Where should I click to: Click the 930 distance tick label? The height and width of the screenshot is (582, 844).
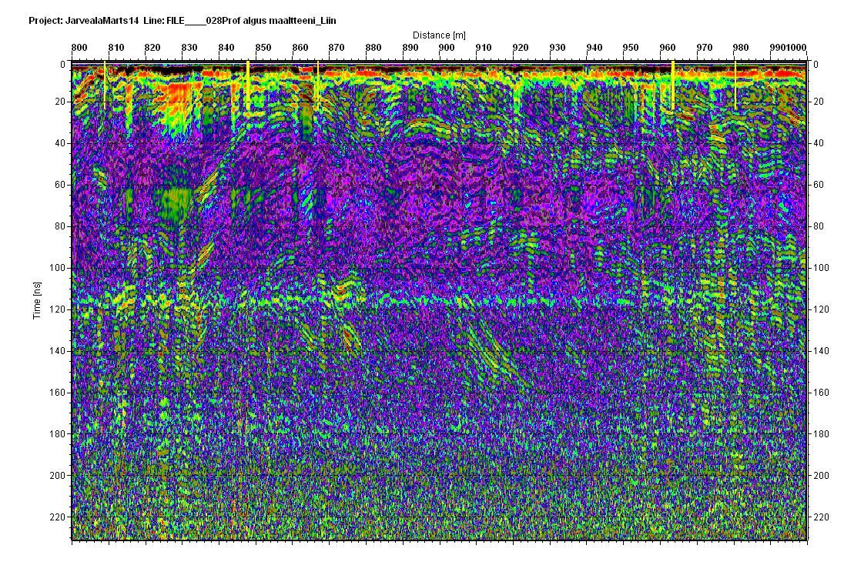557,47
